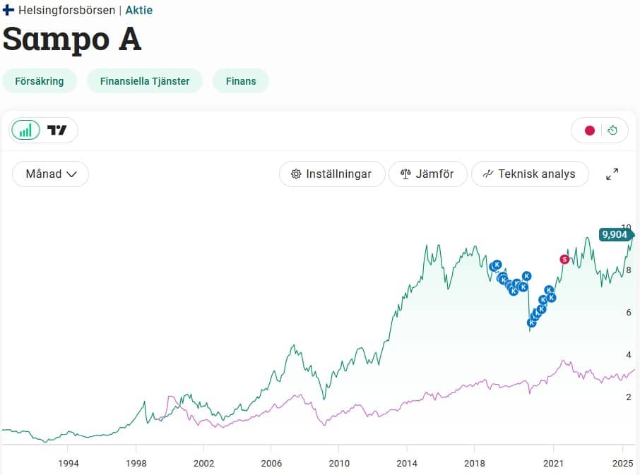Select the Försäkring category tag
This screenshot has width=640, height=475.
tap(40, 81)
